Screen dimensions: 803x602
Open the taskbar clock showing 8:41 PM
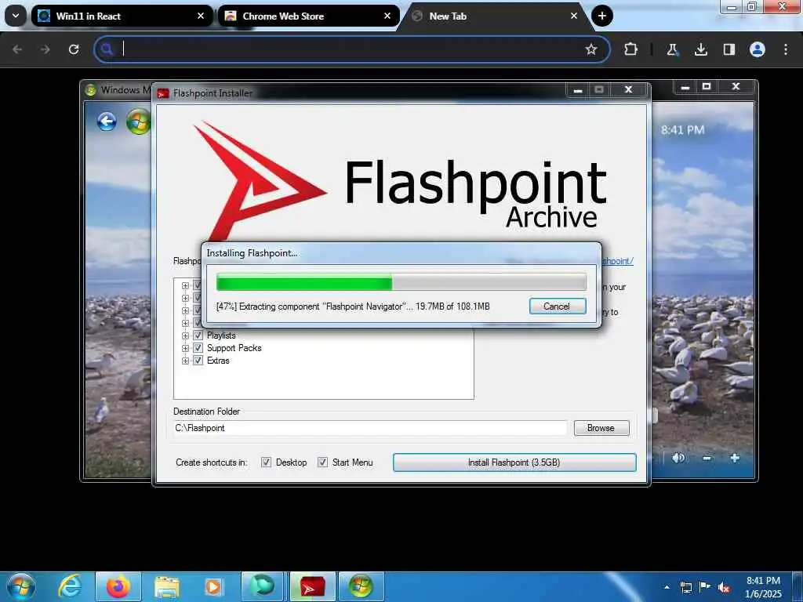click(763, 587)
